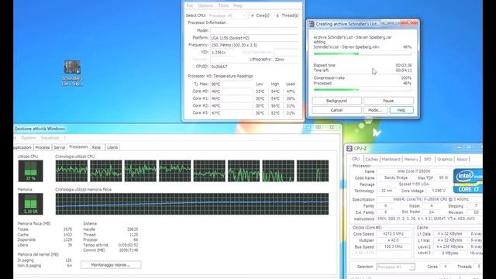Select Core #2 temperature reading in Core Temp

(231, 105)
